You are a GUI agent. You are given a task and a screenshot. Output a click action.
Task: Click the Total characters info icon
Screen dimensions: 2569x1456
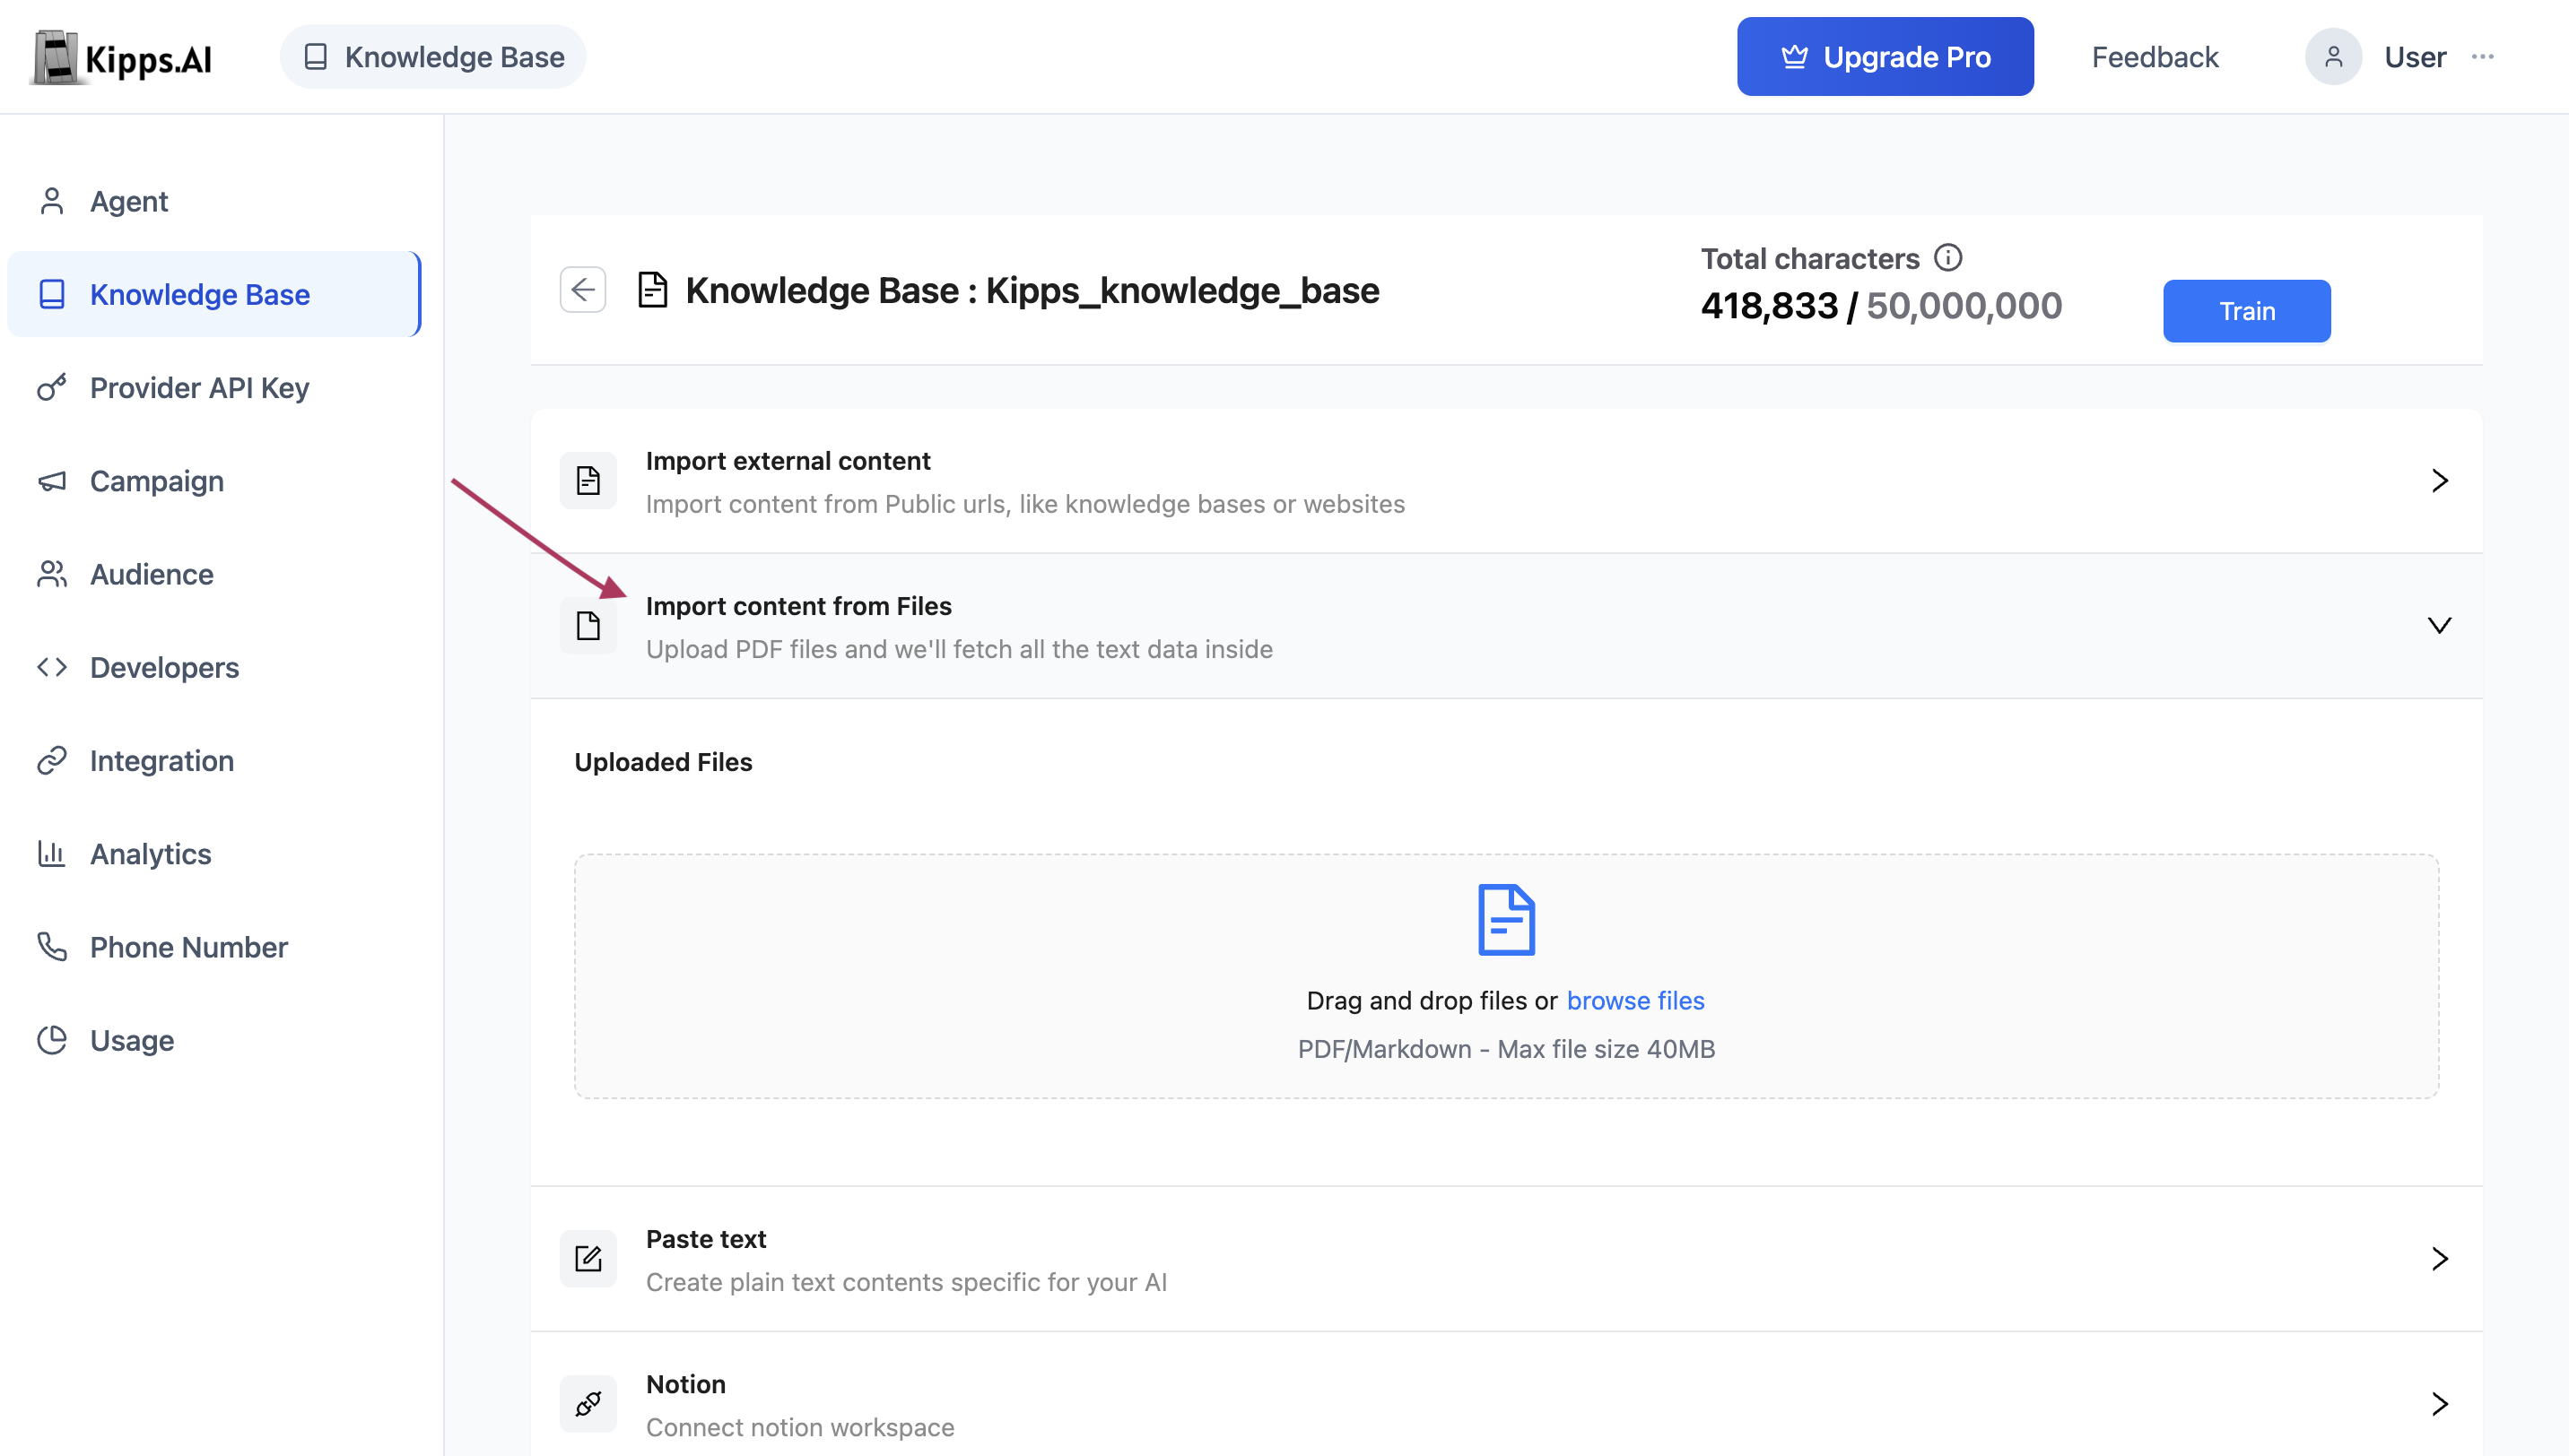pos(1946,258)
